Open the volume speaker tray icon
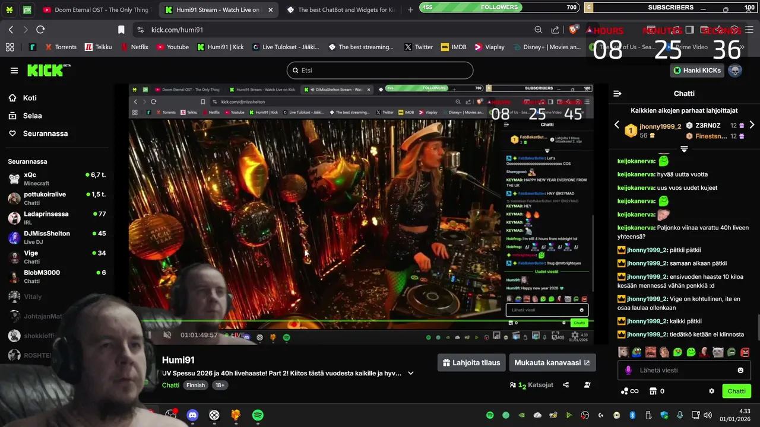This screenshot has width=760, height=427. (x=708, y=415)
